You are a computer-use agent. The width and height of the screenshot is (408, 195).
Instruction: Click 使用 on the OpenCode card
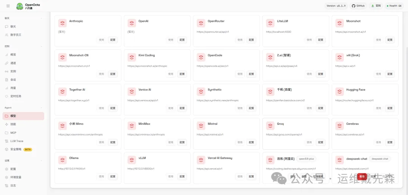click(240, 74)
